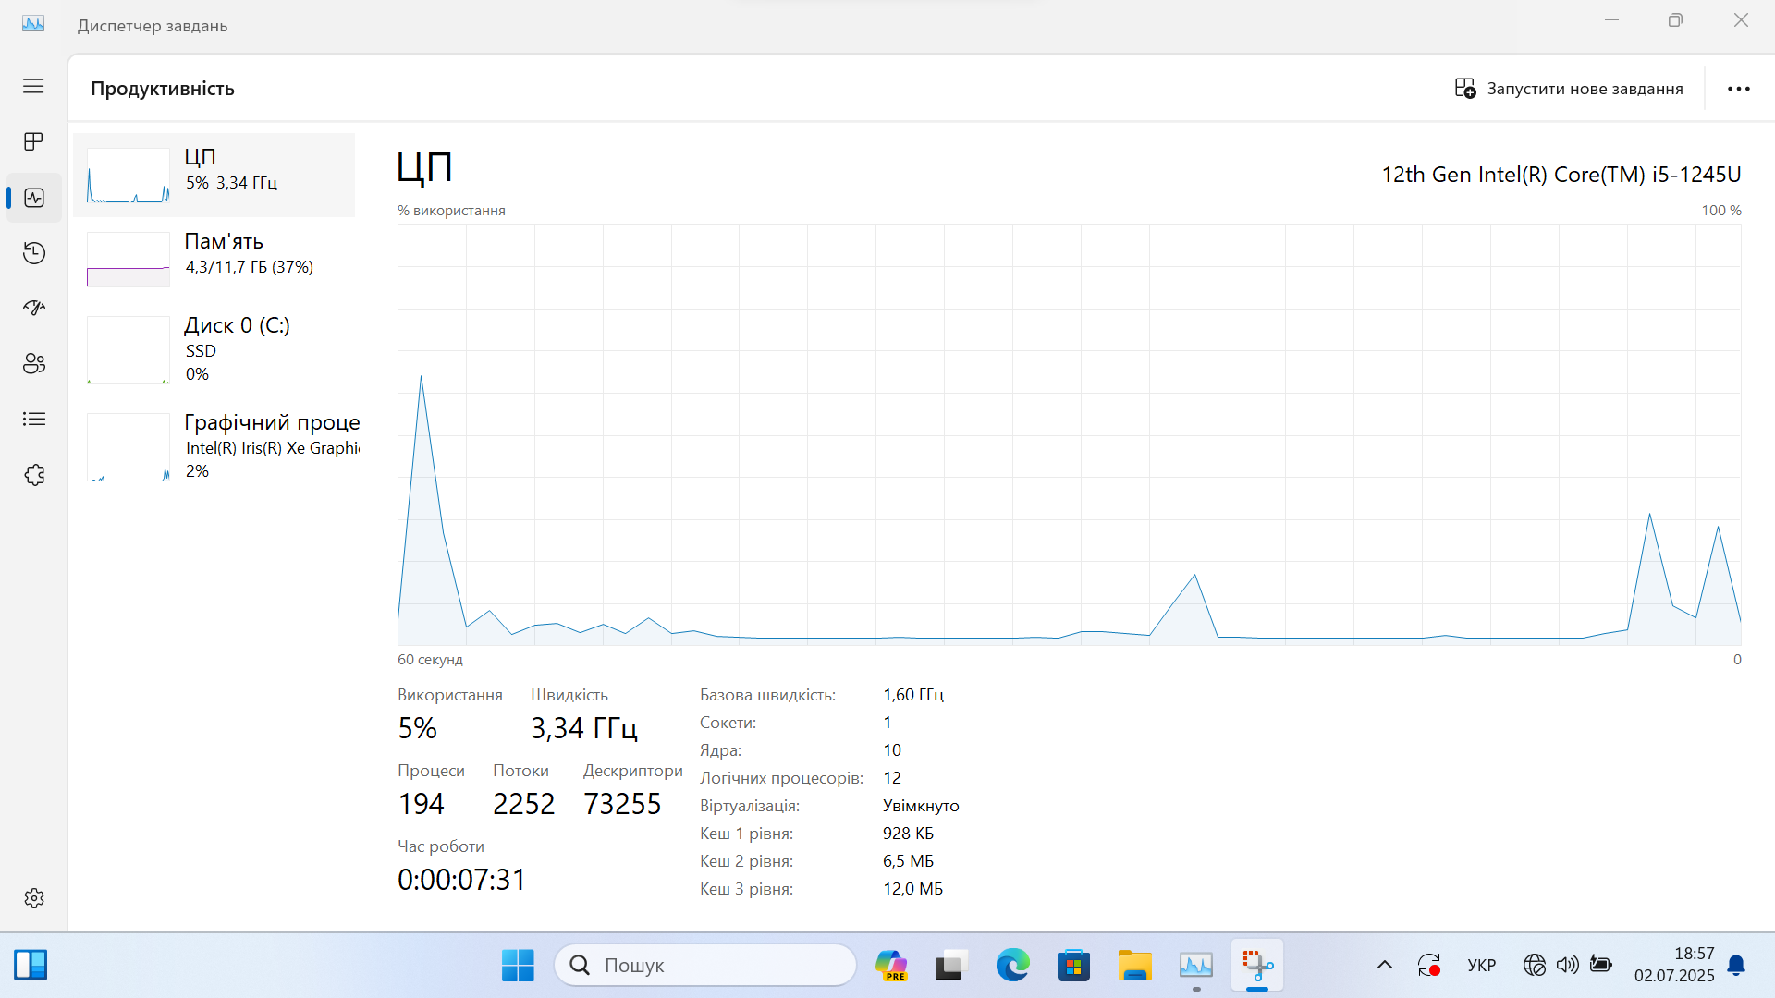The image size is (1775, 998).
Task: Open the Startup apps sidebar icon
Action: coord(34,308)
